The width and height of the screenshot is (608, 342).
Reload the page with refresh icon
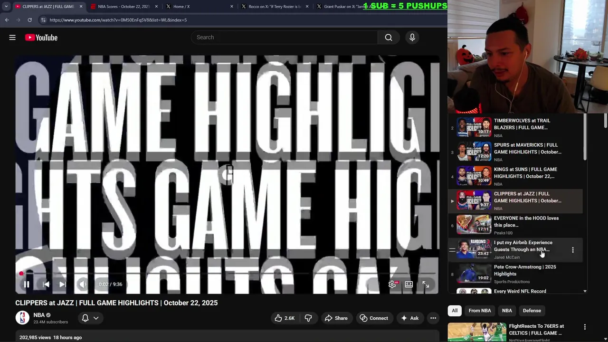pos(29,20)
